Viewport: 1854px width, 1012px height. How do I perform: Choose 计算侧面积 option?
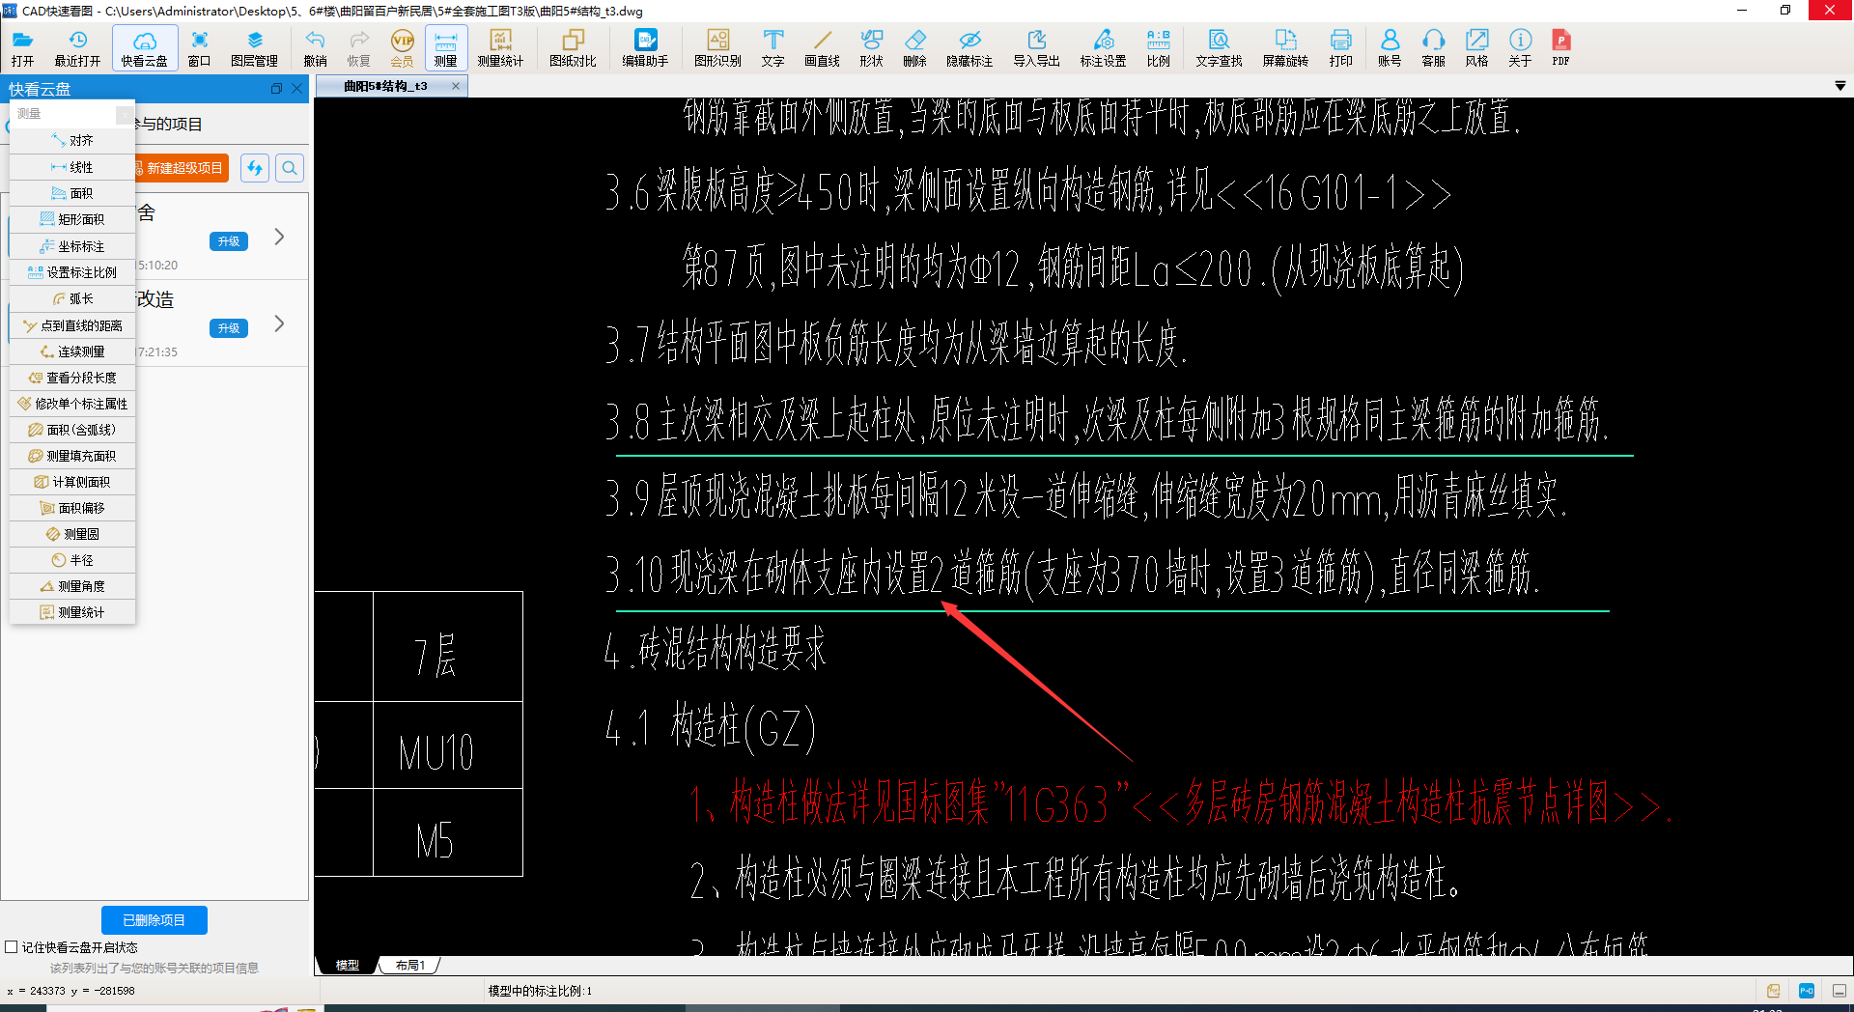tap(72, 482)
